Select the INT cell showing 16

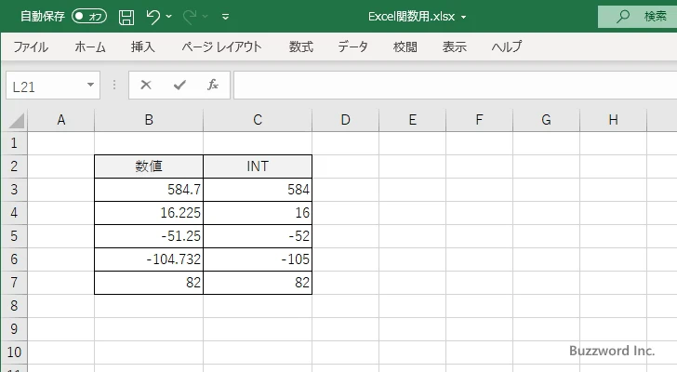pyautogui.click(x=258, y=213)
